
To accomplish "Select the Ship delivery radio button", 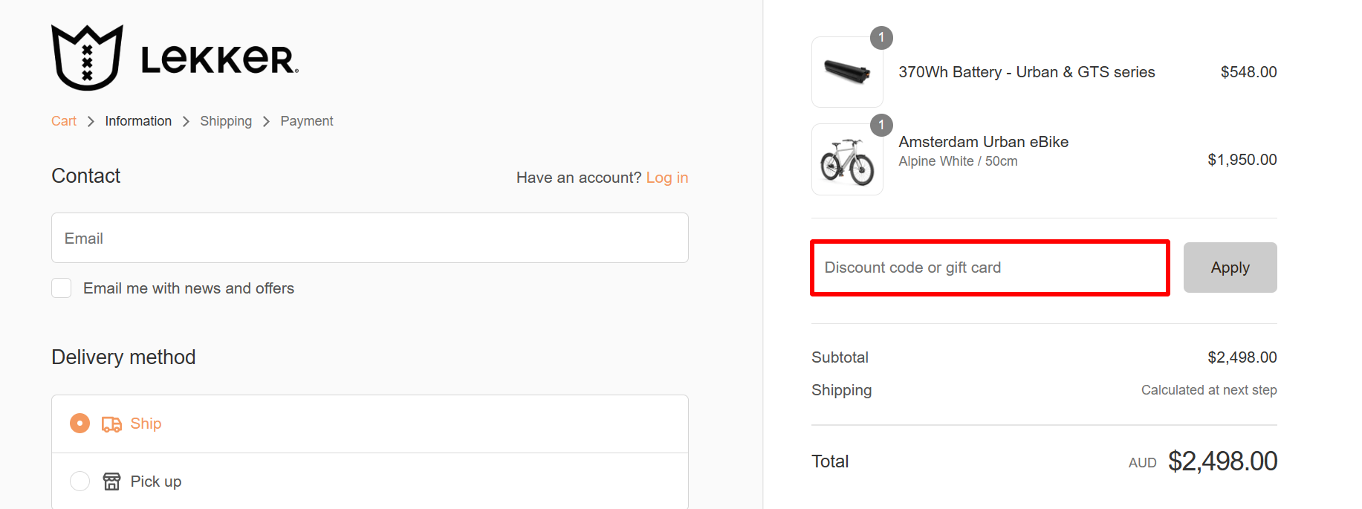I will [x=80, y=424].
